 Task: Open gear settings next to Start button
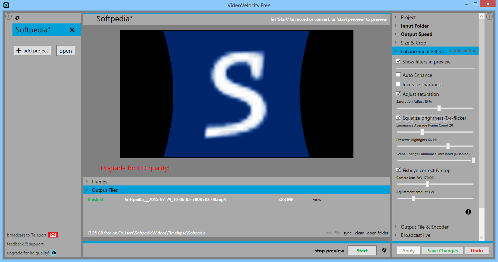point(384,250)
